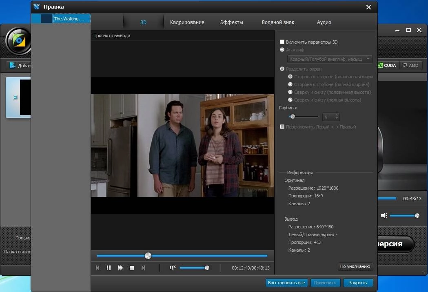Open the Аудио tab
Screen dimensions: 428x292
tap(324, 22)
